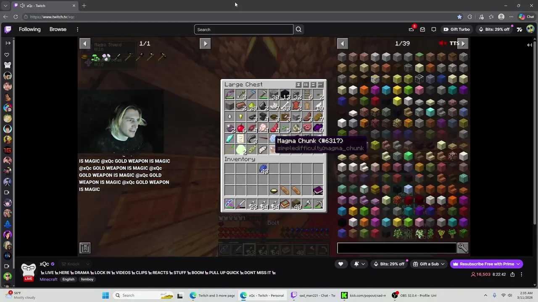Open the notifications inbox
This screenshot has width=538, height=302.
[x=422, y=29]
